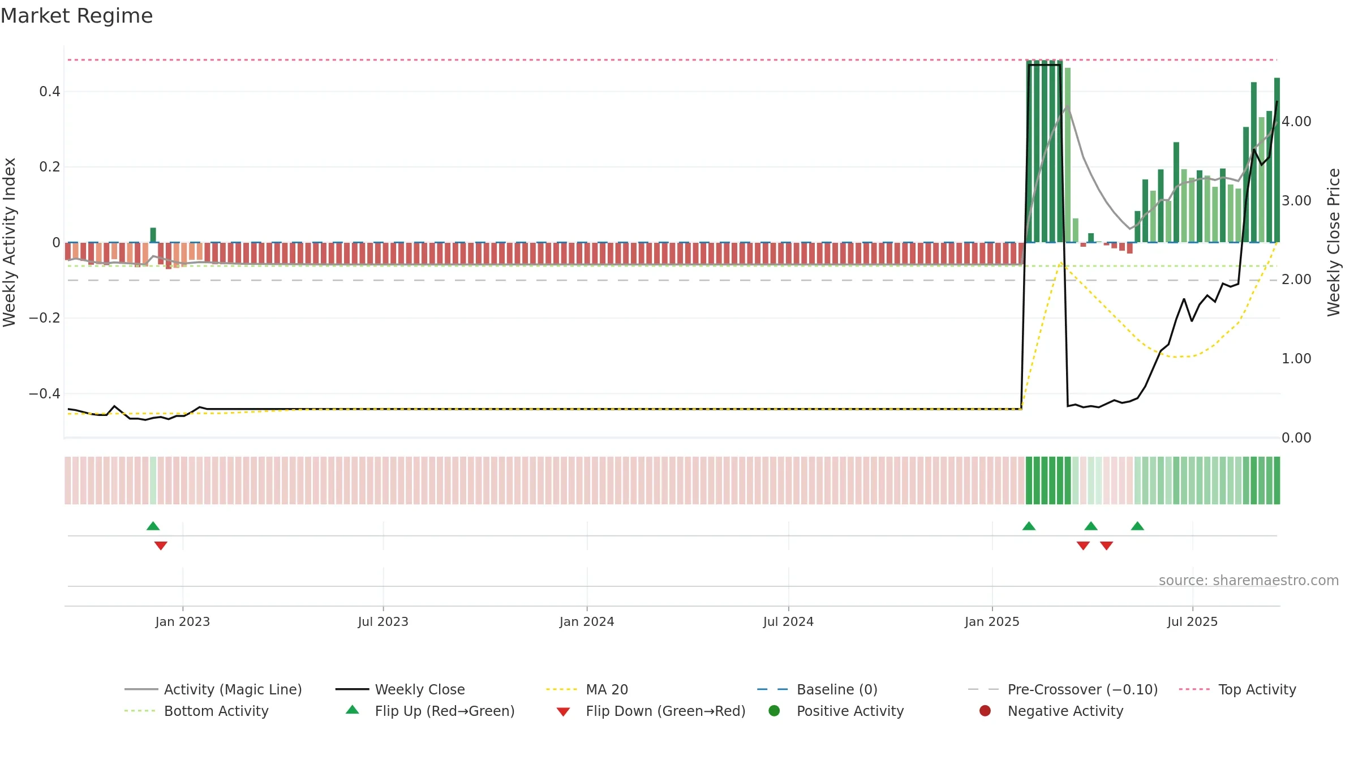The height and width of the screenshot is (764, 1358).
Task: Click the green flip-up triangle before Jan 2023
Action: click(153, 526)
